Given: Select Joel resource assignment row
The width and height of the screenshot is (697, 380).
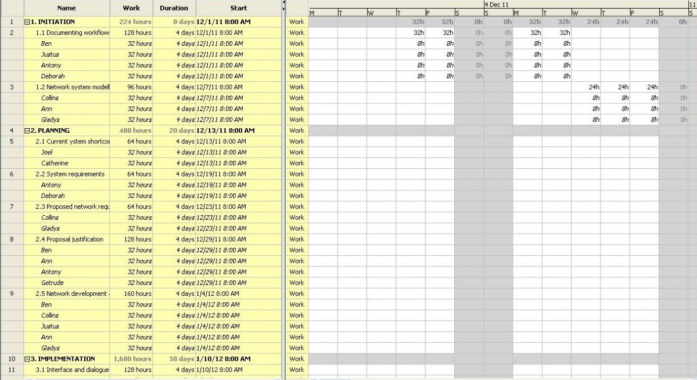Looking at the screenshot, I should click(x=47, y=153).
